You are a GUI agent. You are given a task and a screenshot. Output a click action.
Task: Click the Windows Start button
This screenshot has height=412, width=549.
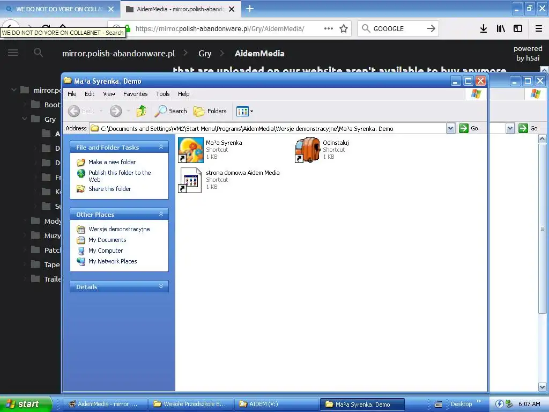(26, 404)
